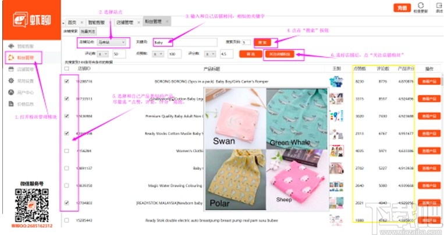Viewport: 444px width, 235px height.
Task: Click the 产品评分 column header
Action: pos(406,68)
